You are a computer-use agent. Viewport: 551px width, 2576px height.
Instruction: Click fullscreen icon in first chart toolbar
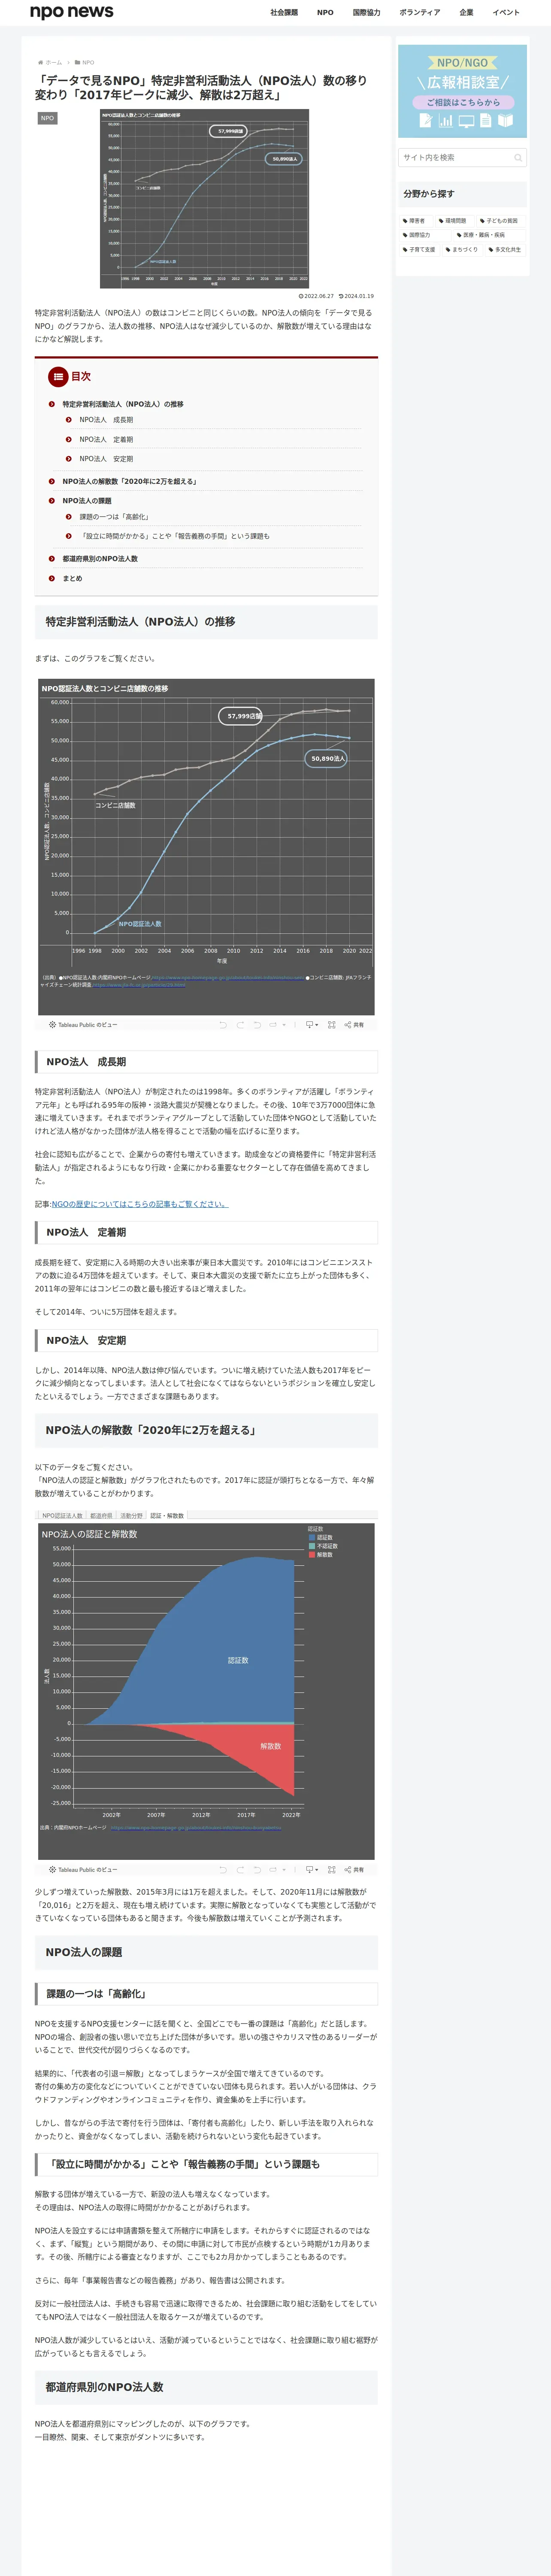click(332, 1025)
